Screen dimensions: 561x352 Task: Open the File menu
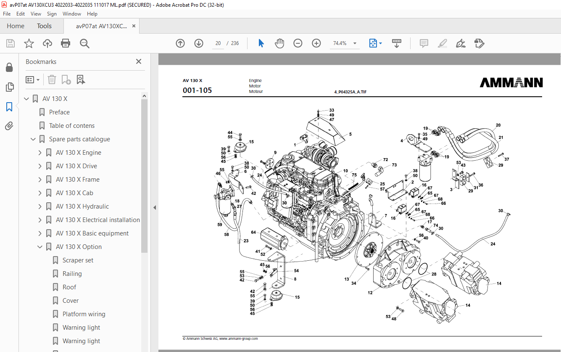[7, 14]
